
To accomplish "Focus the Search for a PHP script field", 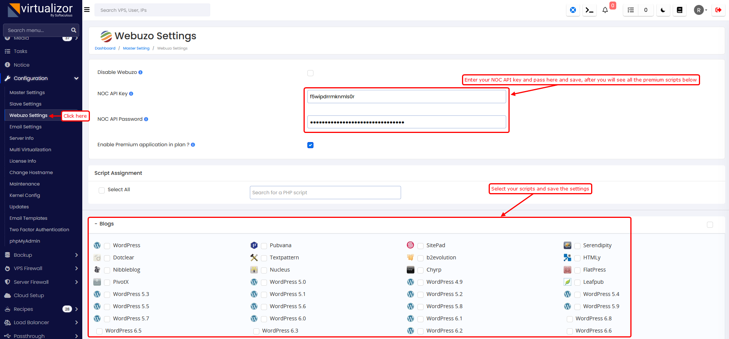I will coord(325,193).
